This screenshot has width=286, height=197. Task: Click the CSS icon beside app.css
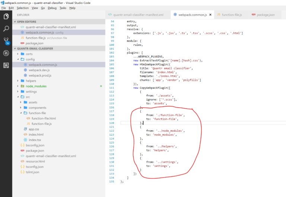[x=25, y=129]
